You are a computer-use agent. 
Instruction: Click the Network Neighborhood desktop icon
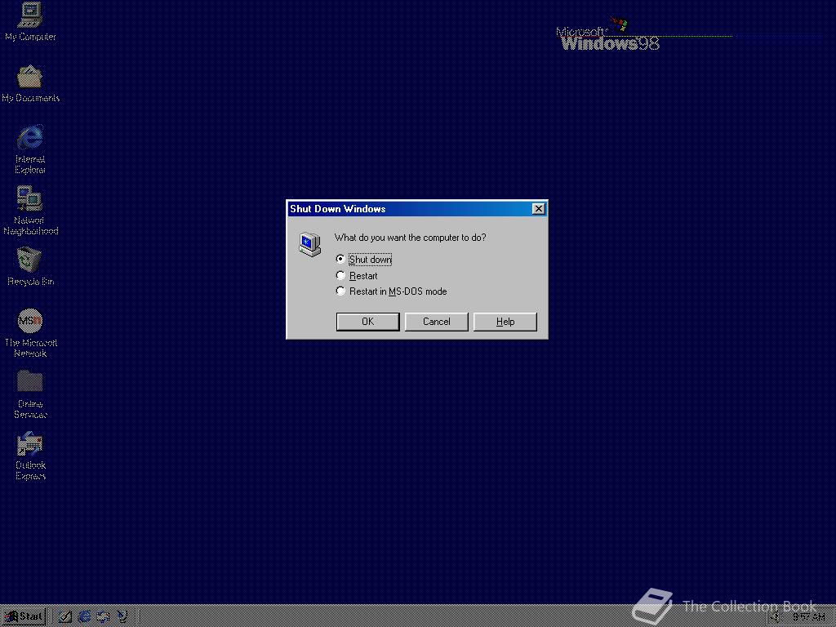click(30, 211)
